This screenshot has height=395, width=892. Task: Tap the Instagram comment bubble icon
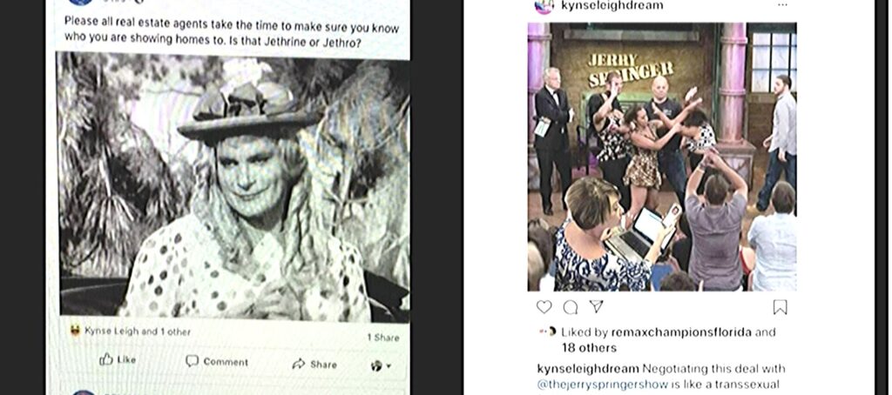pos(570,307)
